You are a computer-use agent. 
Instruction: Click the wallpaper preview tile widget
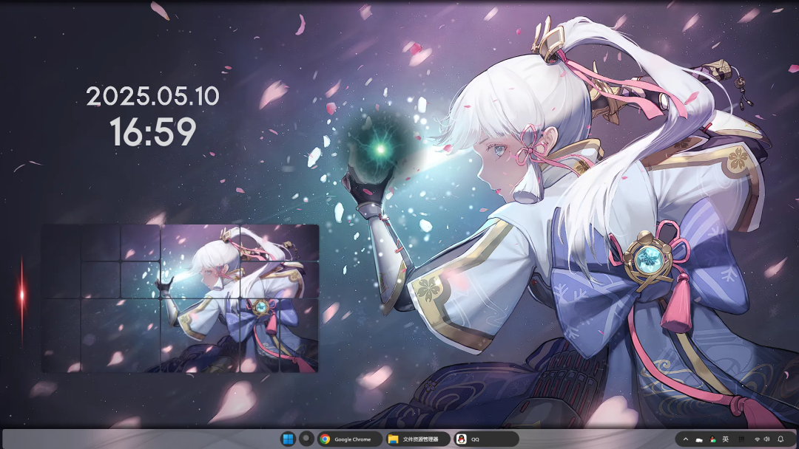(x=180, y=298)
